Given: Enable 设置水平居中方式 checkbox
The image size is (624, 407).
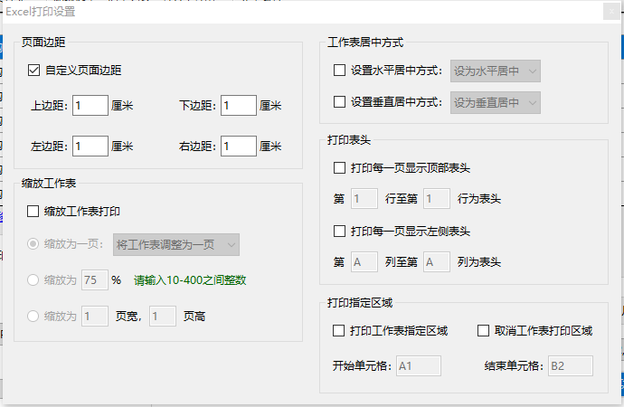Looking at the screenshot, I should [339, 71].
